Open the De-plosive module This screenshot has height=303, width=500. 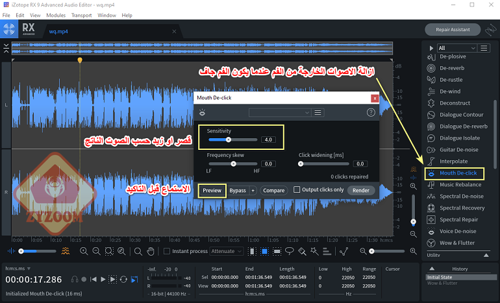(x=452, y=56)
